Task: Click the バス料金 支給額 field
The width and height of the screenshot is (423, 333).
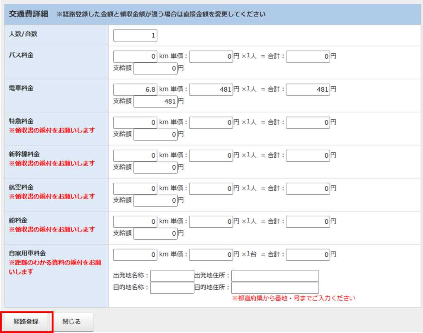Action: pyautogui.click(x=155, y=68)
